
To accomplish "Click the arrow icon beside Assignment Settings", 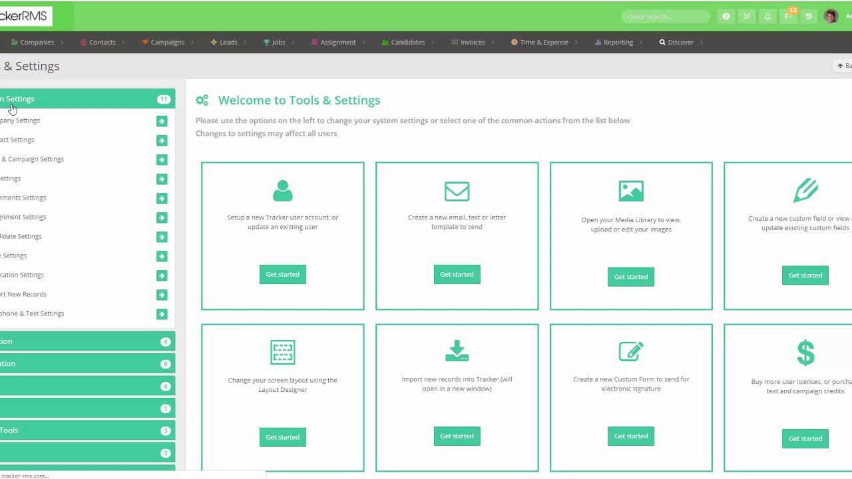I will tap(162, 218).
